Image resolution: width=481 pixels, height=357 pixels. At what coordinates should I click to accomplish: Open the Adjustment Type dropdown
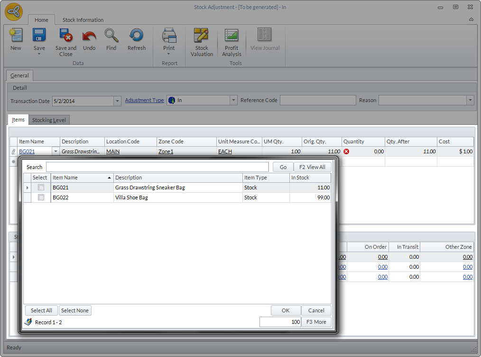point(233,101)
